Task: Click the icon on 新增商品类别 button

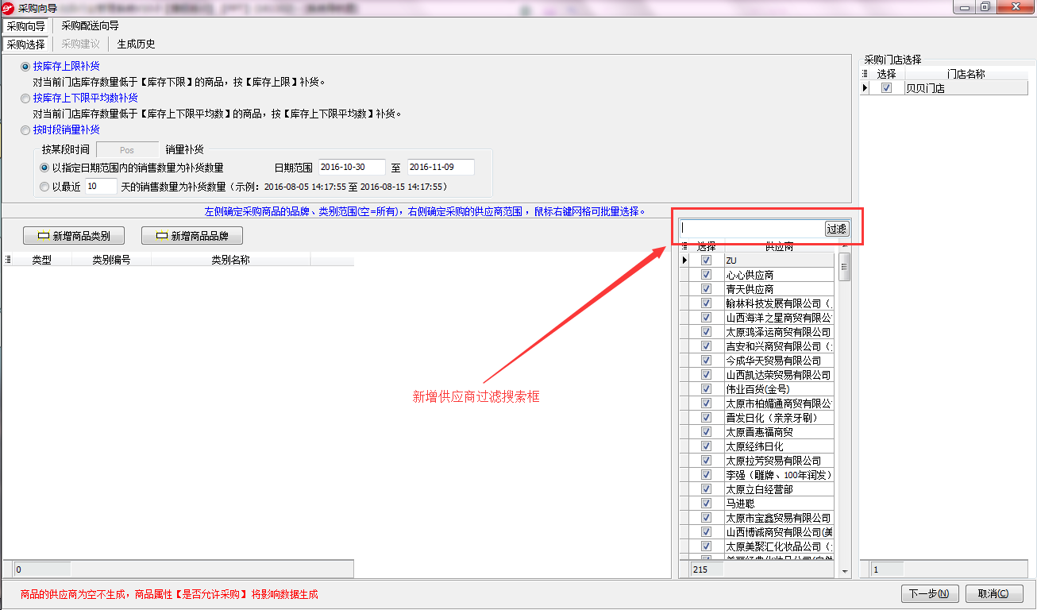Action: 44,236
